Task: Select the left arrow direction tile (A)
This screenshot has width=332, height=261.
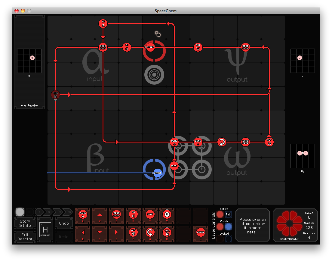Action: tap(83, 234)
